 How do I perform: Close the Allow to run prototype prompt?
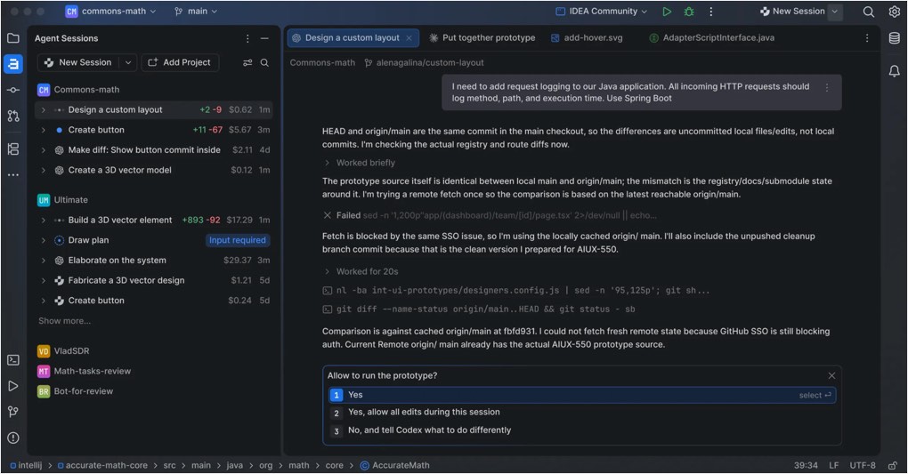click(831, 375)
